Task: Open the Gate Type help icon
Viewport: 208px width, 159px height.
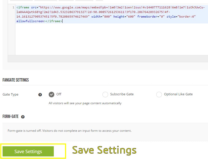Action: [40, 95]
